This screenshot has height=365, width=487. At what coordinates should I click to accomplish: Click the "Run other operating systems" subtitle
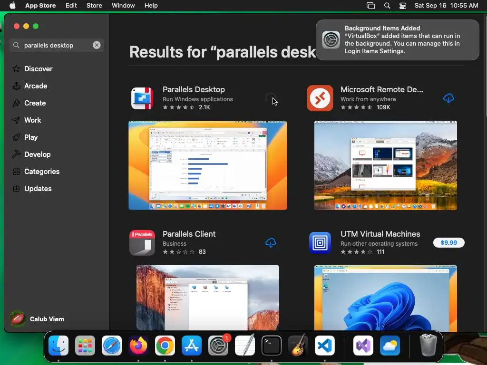coord(379,244)
